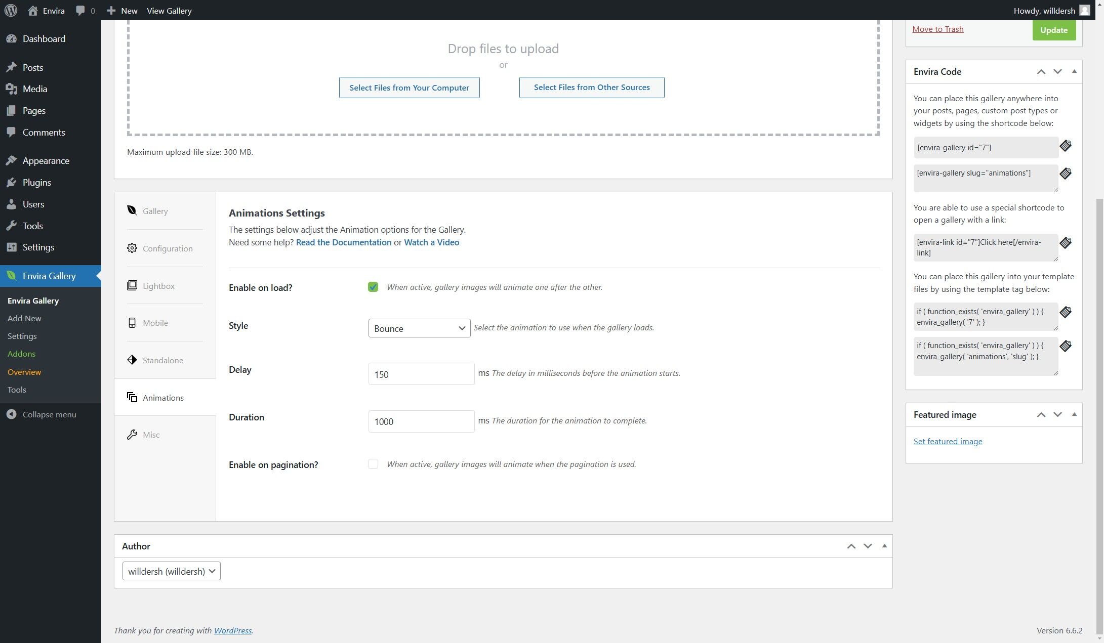Switch to the Configuration tab

pos(165,248)
